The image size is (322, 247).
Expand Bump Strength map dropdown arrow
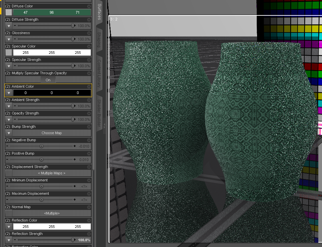(x=9, y=133)
